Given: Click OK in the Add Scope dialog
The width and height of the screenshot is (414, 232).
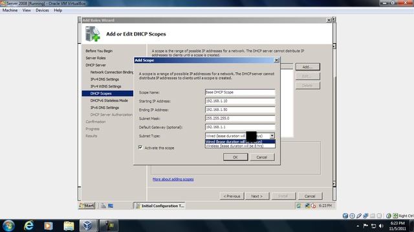Looking at the screenshot, I should pyautogui.click(x=235, y=157).
